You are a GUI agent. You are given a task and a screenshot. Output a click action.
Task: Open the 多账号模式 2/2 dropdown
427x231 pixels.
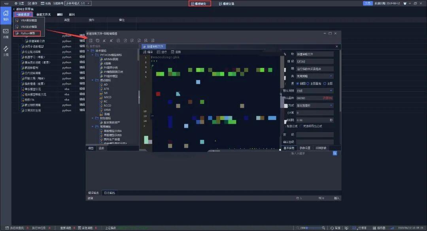tap(78, 3)
